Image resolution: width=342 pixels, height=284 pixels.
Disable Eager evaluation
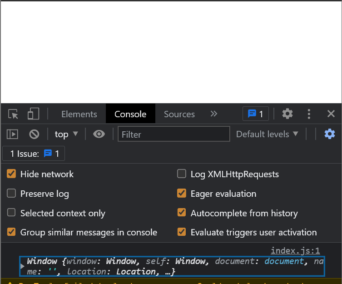182,193
